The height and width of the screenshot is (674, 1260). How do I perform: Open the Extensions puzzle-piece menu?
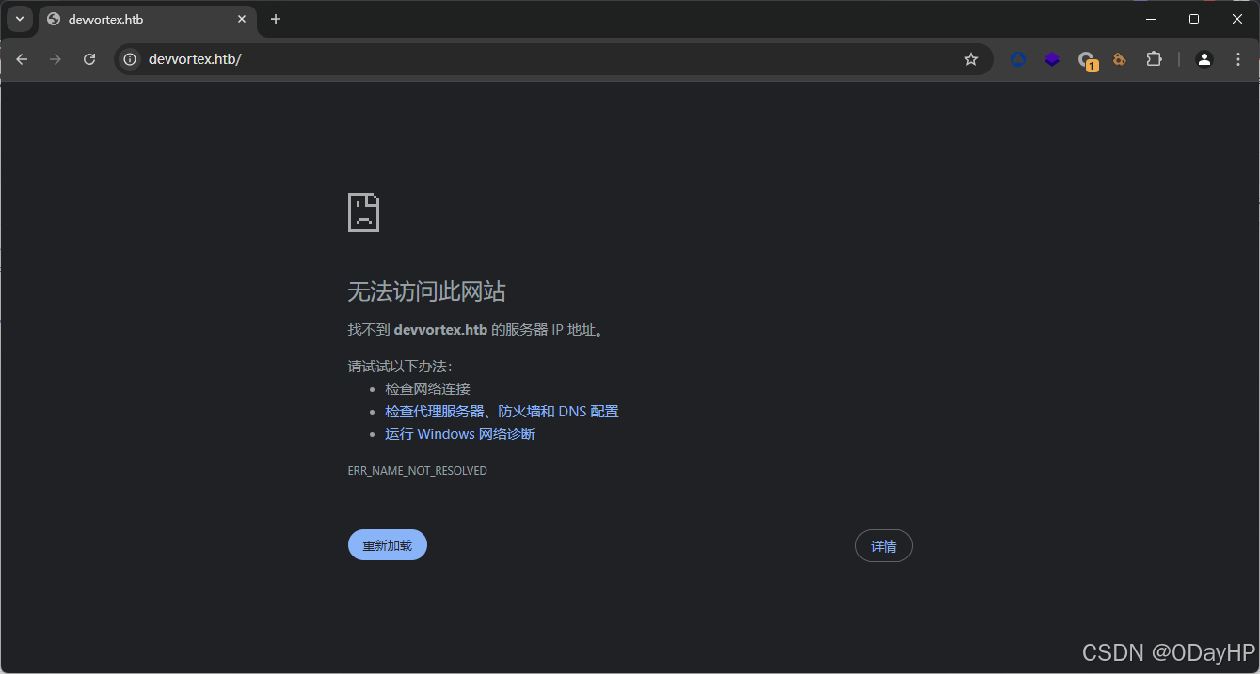1154,58
